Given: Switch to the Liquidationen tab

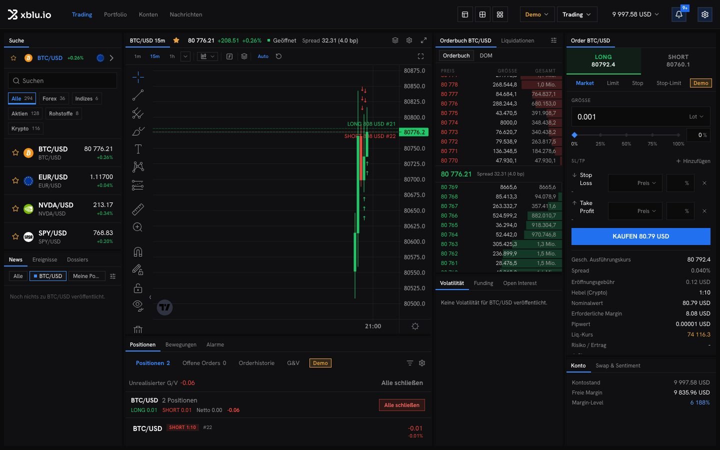Looking at the screenshot, I should click(517, 40).
